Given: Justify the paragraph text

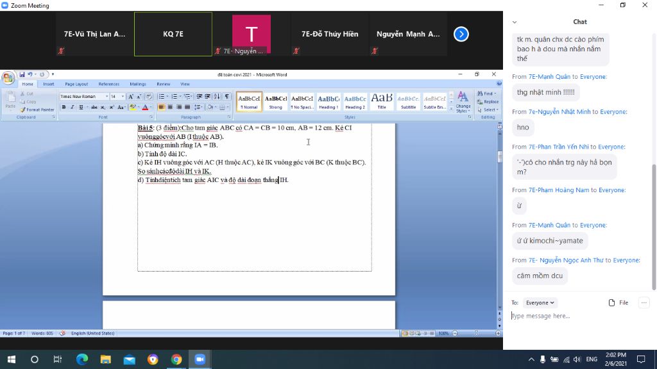Looking at the screenshot, I should click(187, 108).
